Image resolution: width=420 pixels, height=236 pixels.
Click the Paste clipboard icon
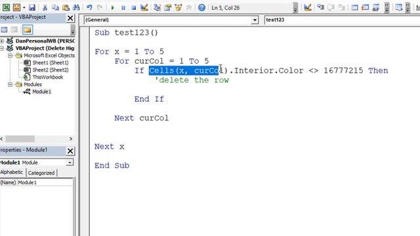click(66, 7)
